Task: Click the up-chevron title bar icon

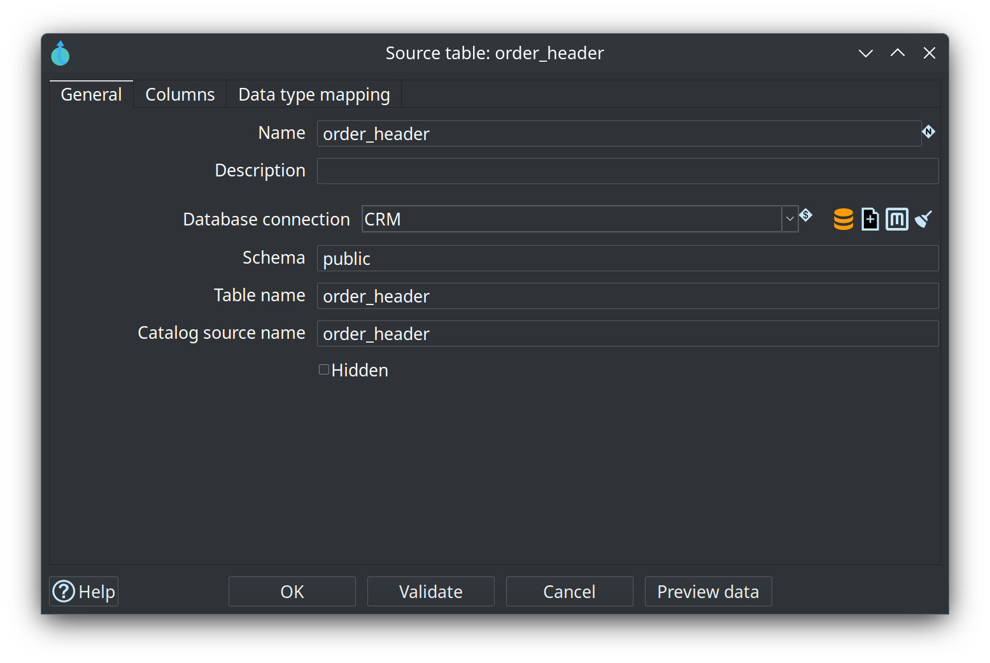Action: tap(898, 53)
